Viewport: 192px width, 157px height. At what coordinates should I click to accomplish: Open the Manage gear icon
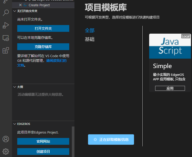(x=6, y=152)
